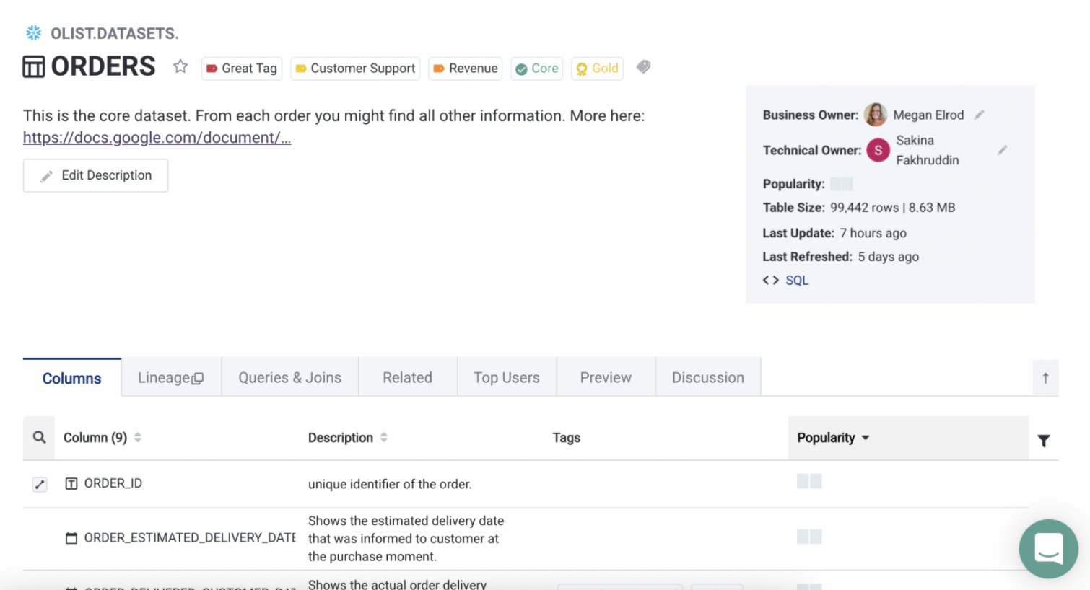Viewport: 1090px width, 590px height.
Task: Click the OLIST.DATASETS. breadcrumb
Action: 114,33
